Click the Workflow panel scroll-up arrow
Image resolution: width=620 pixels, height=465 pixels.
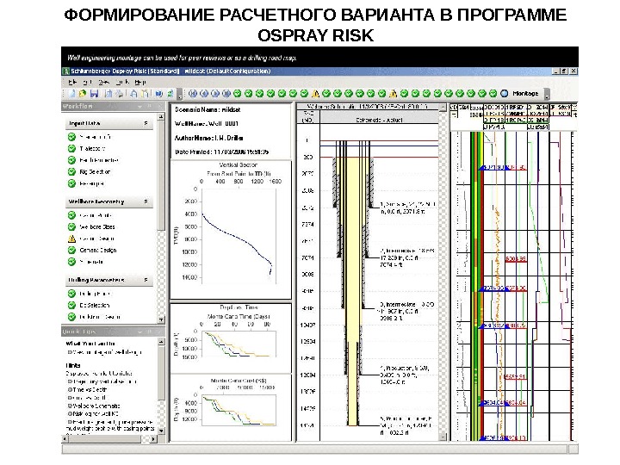[161, 117]
